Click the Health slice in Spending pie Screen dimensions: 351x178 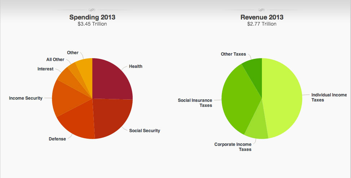[111, 80]
